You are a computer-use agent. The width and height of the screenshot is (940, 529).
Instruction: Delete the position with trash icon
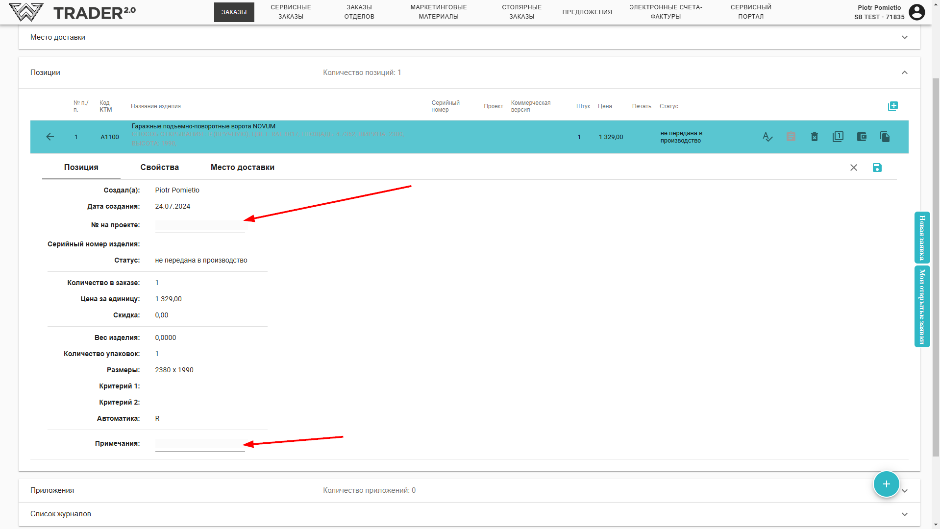click(814, 137)
